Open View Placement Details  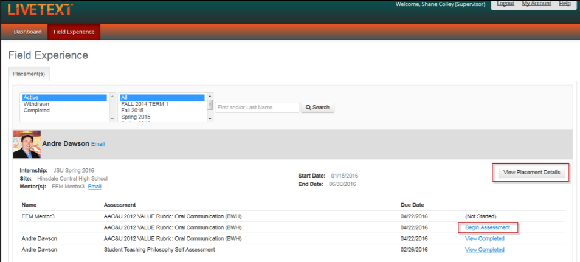(x=531, y=173)
